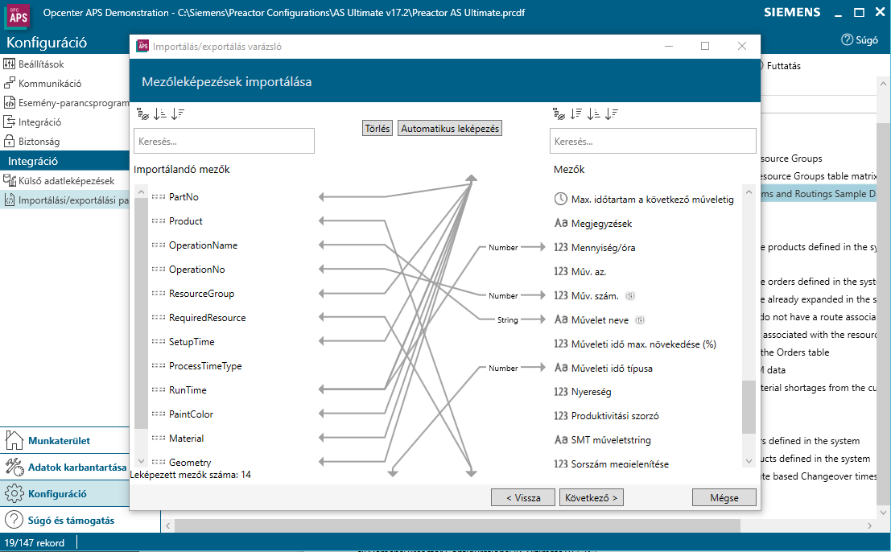Sort import fields ascending in left panel

(x=159, y=114)
